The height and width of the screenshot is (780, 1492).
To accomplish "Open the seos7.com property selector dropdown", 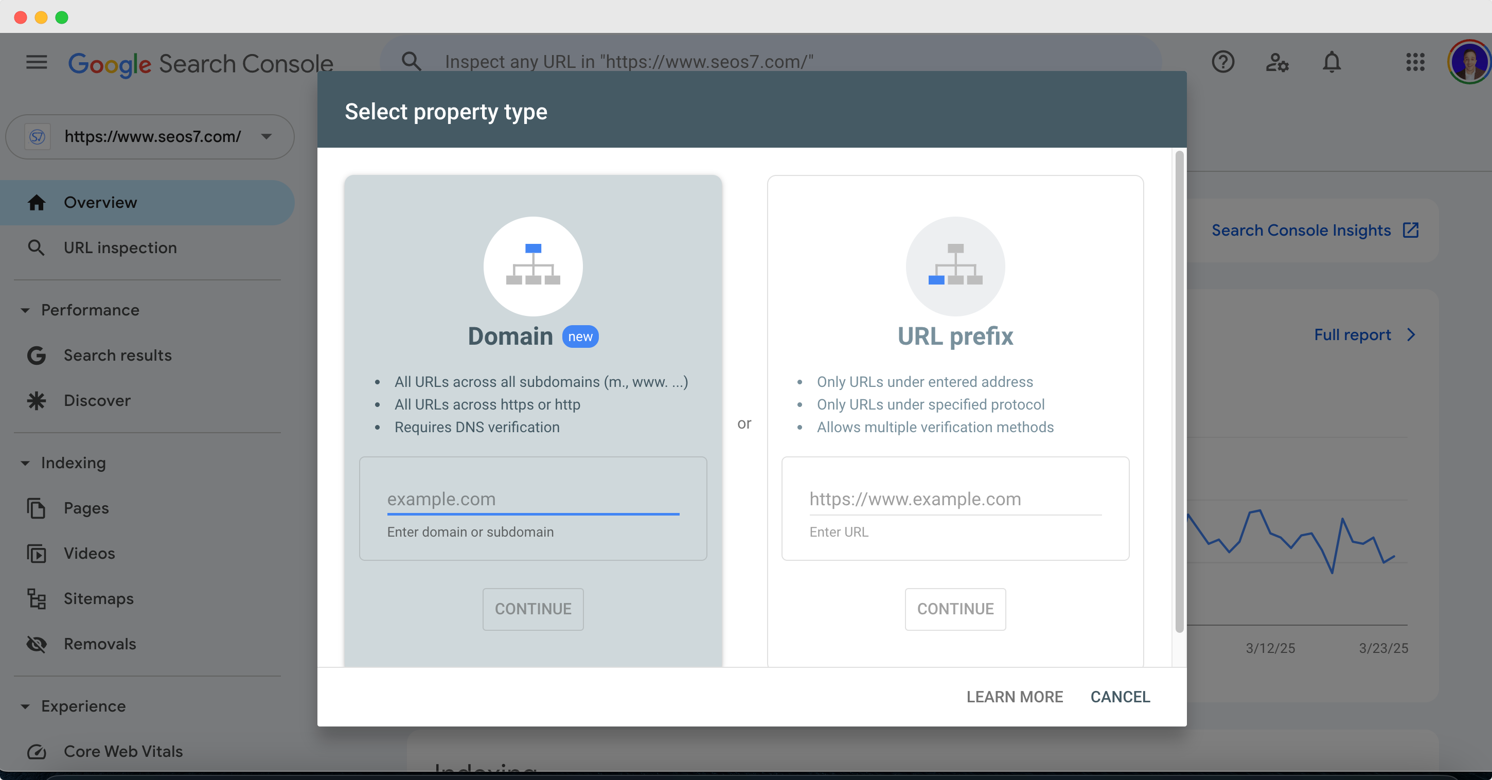I will pos(150,137).
